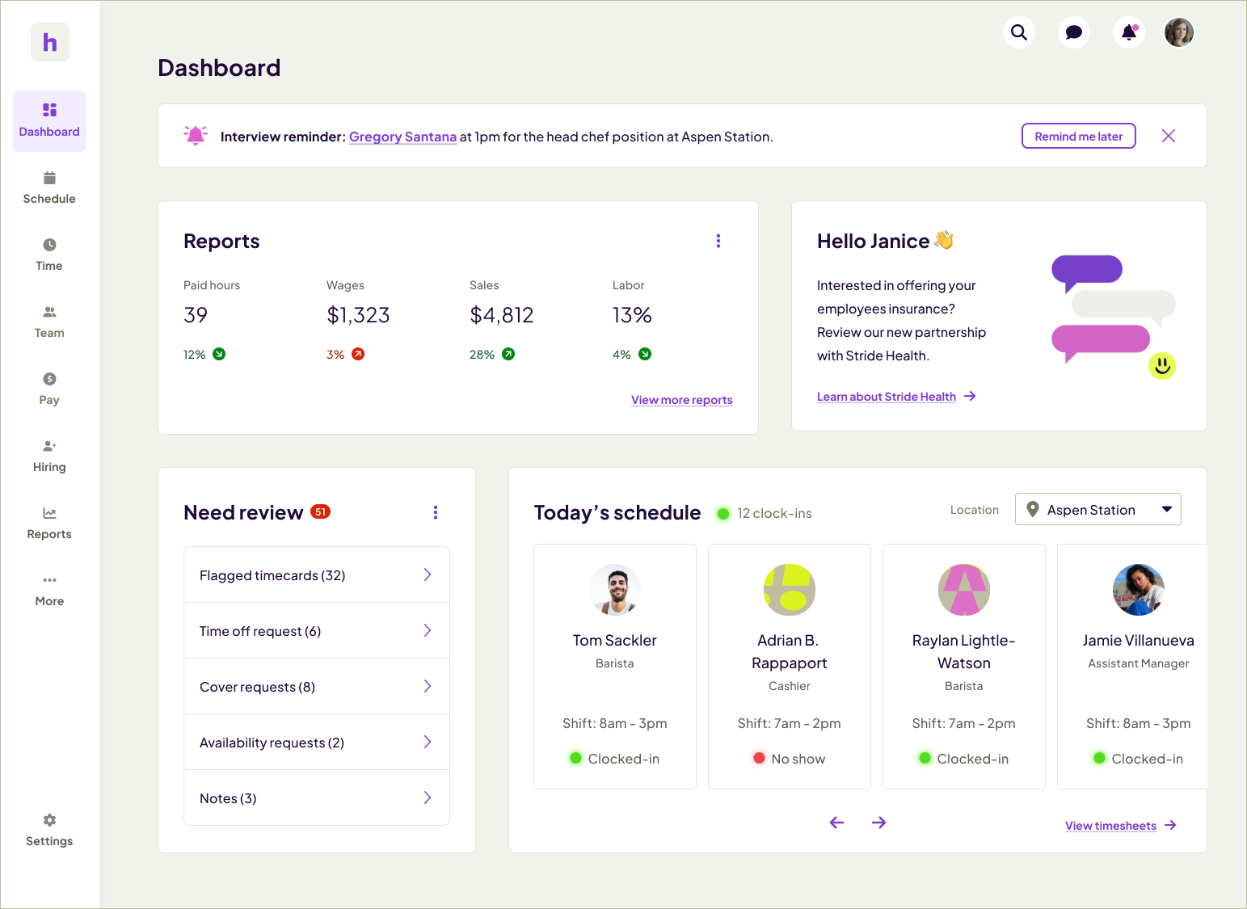Click the user profile avatar
Screen dimensions: 1247x909
1179,32
